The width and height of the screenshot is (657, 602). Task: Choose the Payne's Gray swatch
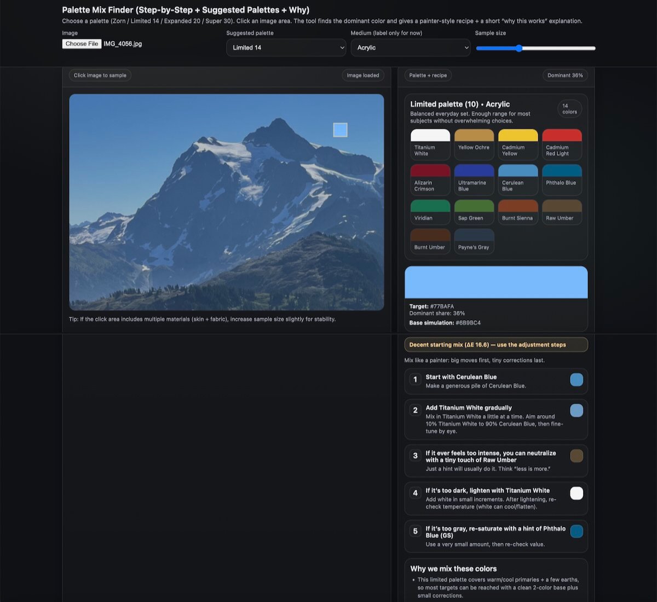[474, 241]
